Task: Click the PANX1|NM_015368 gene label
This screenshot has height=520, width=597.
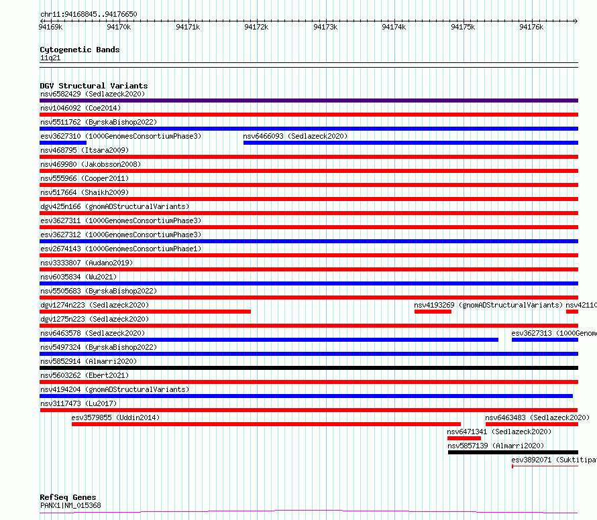Action: (x=70, y=505)
